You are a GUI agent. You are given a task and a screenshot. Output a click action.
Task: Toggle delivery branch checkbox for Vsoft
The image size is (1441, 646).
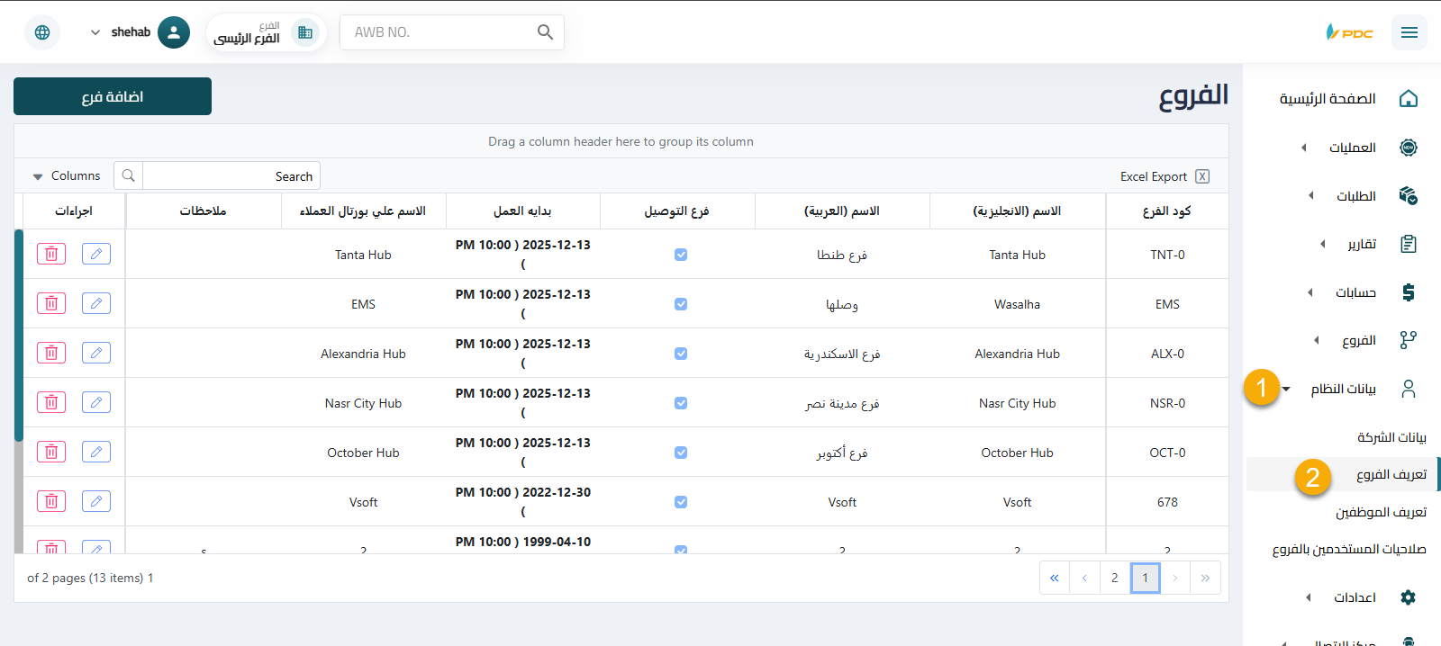[x=681, y=502]
